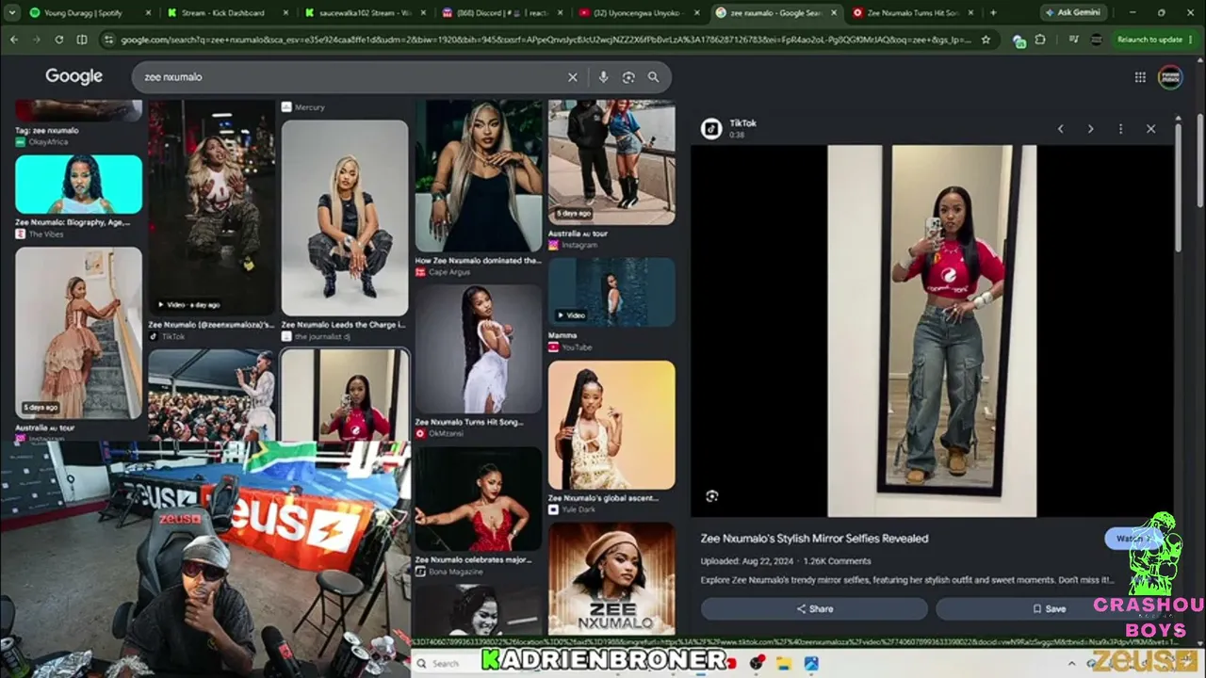This screenshot has width=1206, height=678.
Task: Open the Bona Magazine red dress image
Action: pos(479,499)
